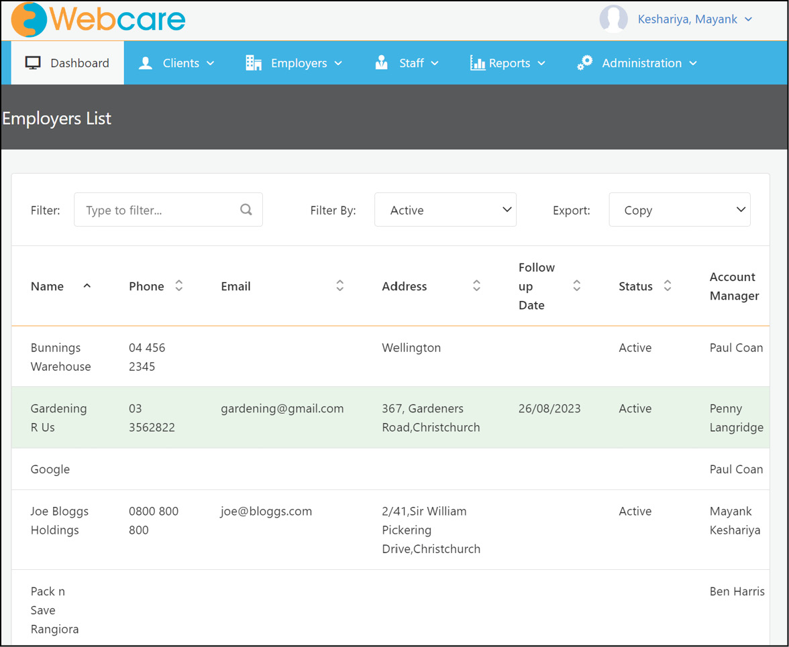Image resolution: width=789 pixels, height=647 pixels.
Task: Click the search magnifier icon
Action: tap(246, 209)
